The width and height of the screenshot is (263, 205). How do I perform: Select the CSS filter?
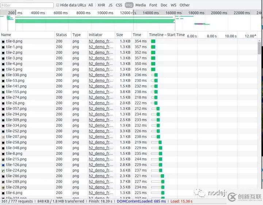click(119, 5)
